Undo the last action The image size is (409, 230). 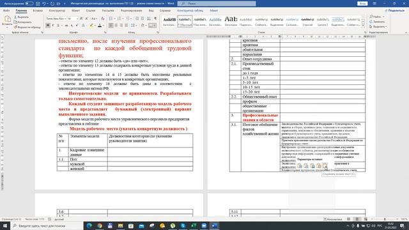click(44, 3)
